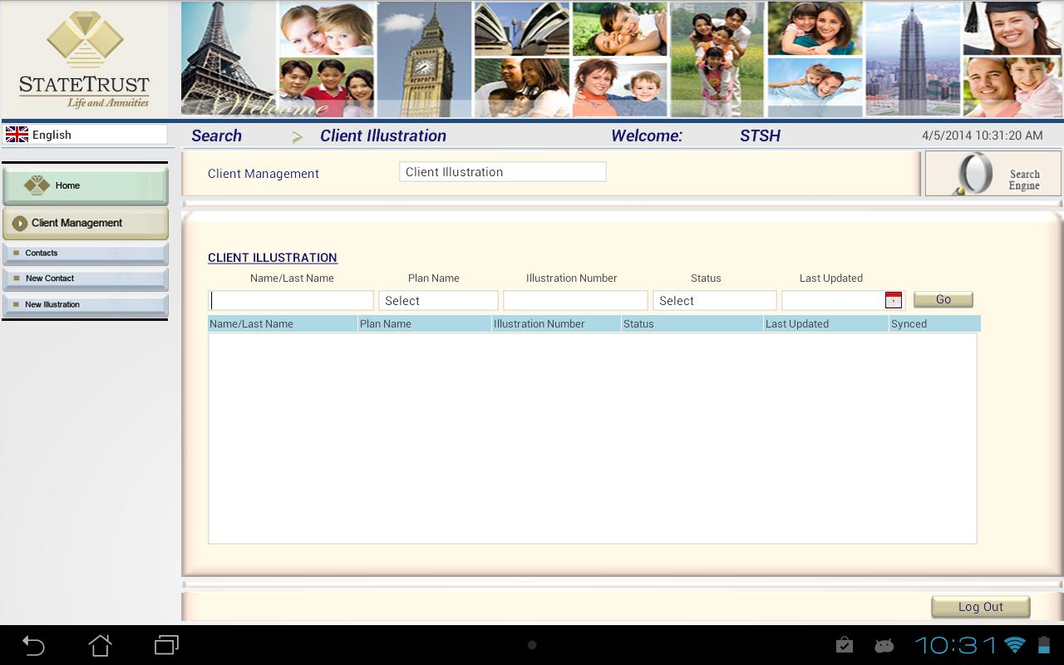Open the Search Engine tool
Viewport: 1064px width, 665px height.
point(993,173)
